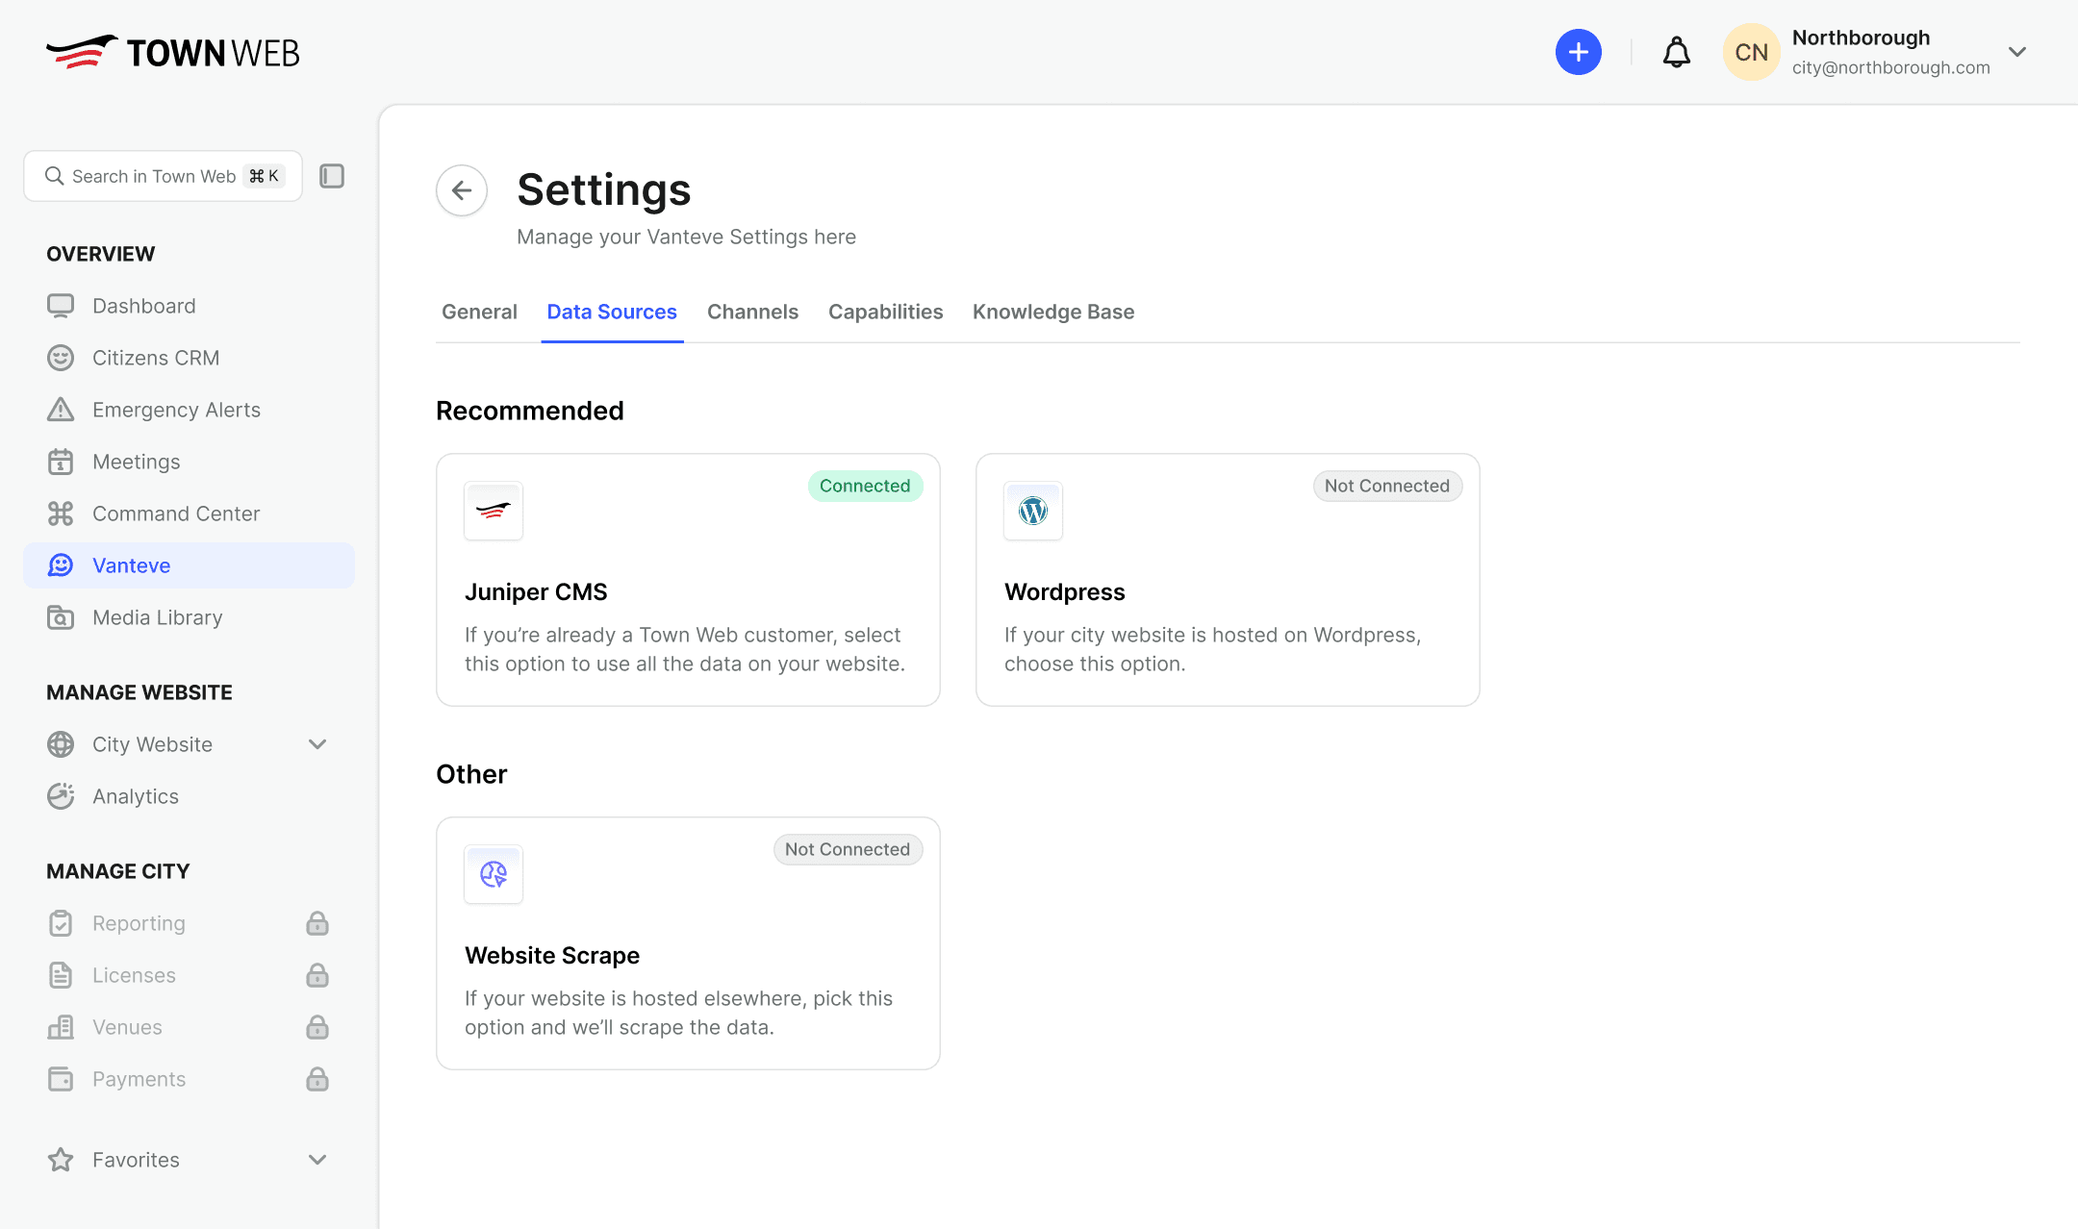This screenshot has width=2078, height=1229.
Task: Click the Vanteve chat icon in sidebar
Action: [x=61, y=565]
